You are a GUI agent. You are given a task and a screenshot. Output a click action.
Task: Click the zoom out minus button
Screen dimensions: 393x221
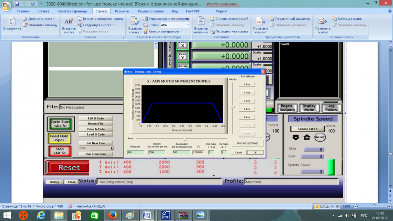(x=355, y=207)
